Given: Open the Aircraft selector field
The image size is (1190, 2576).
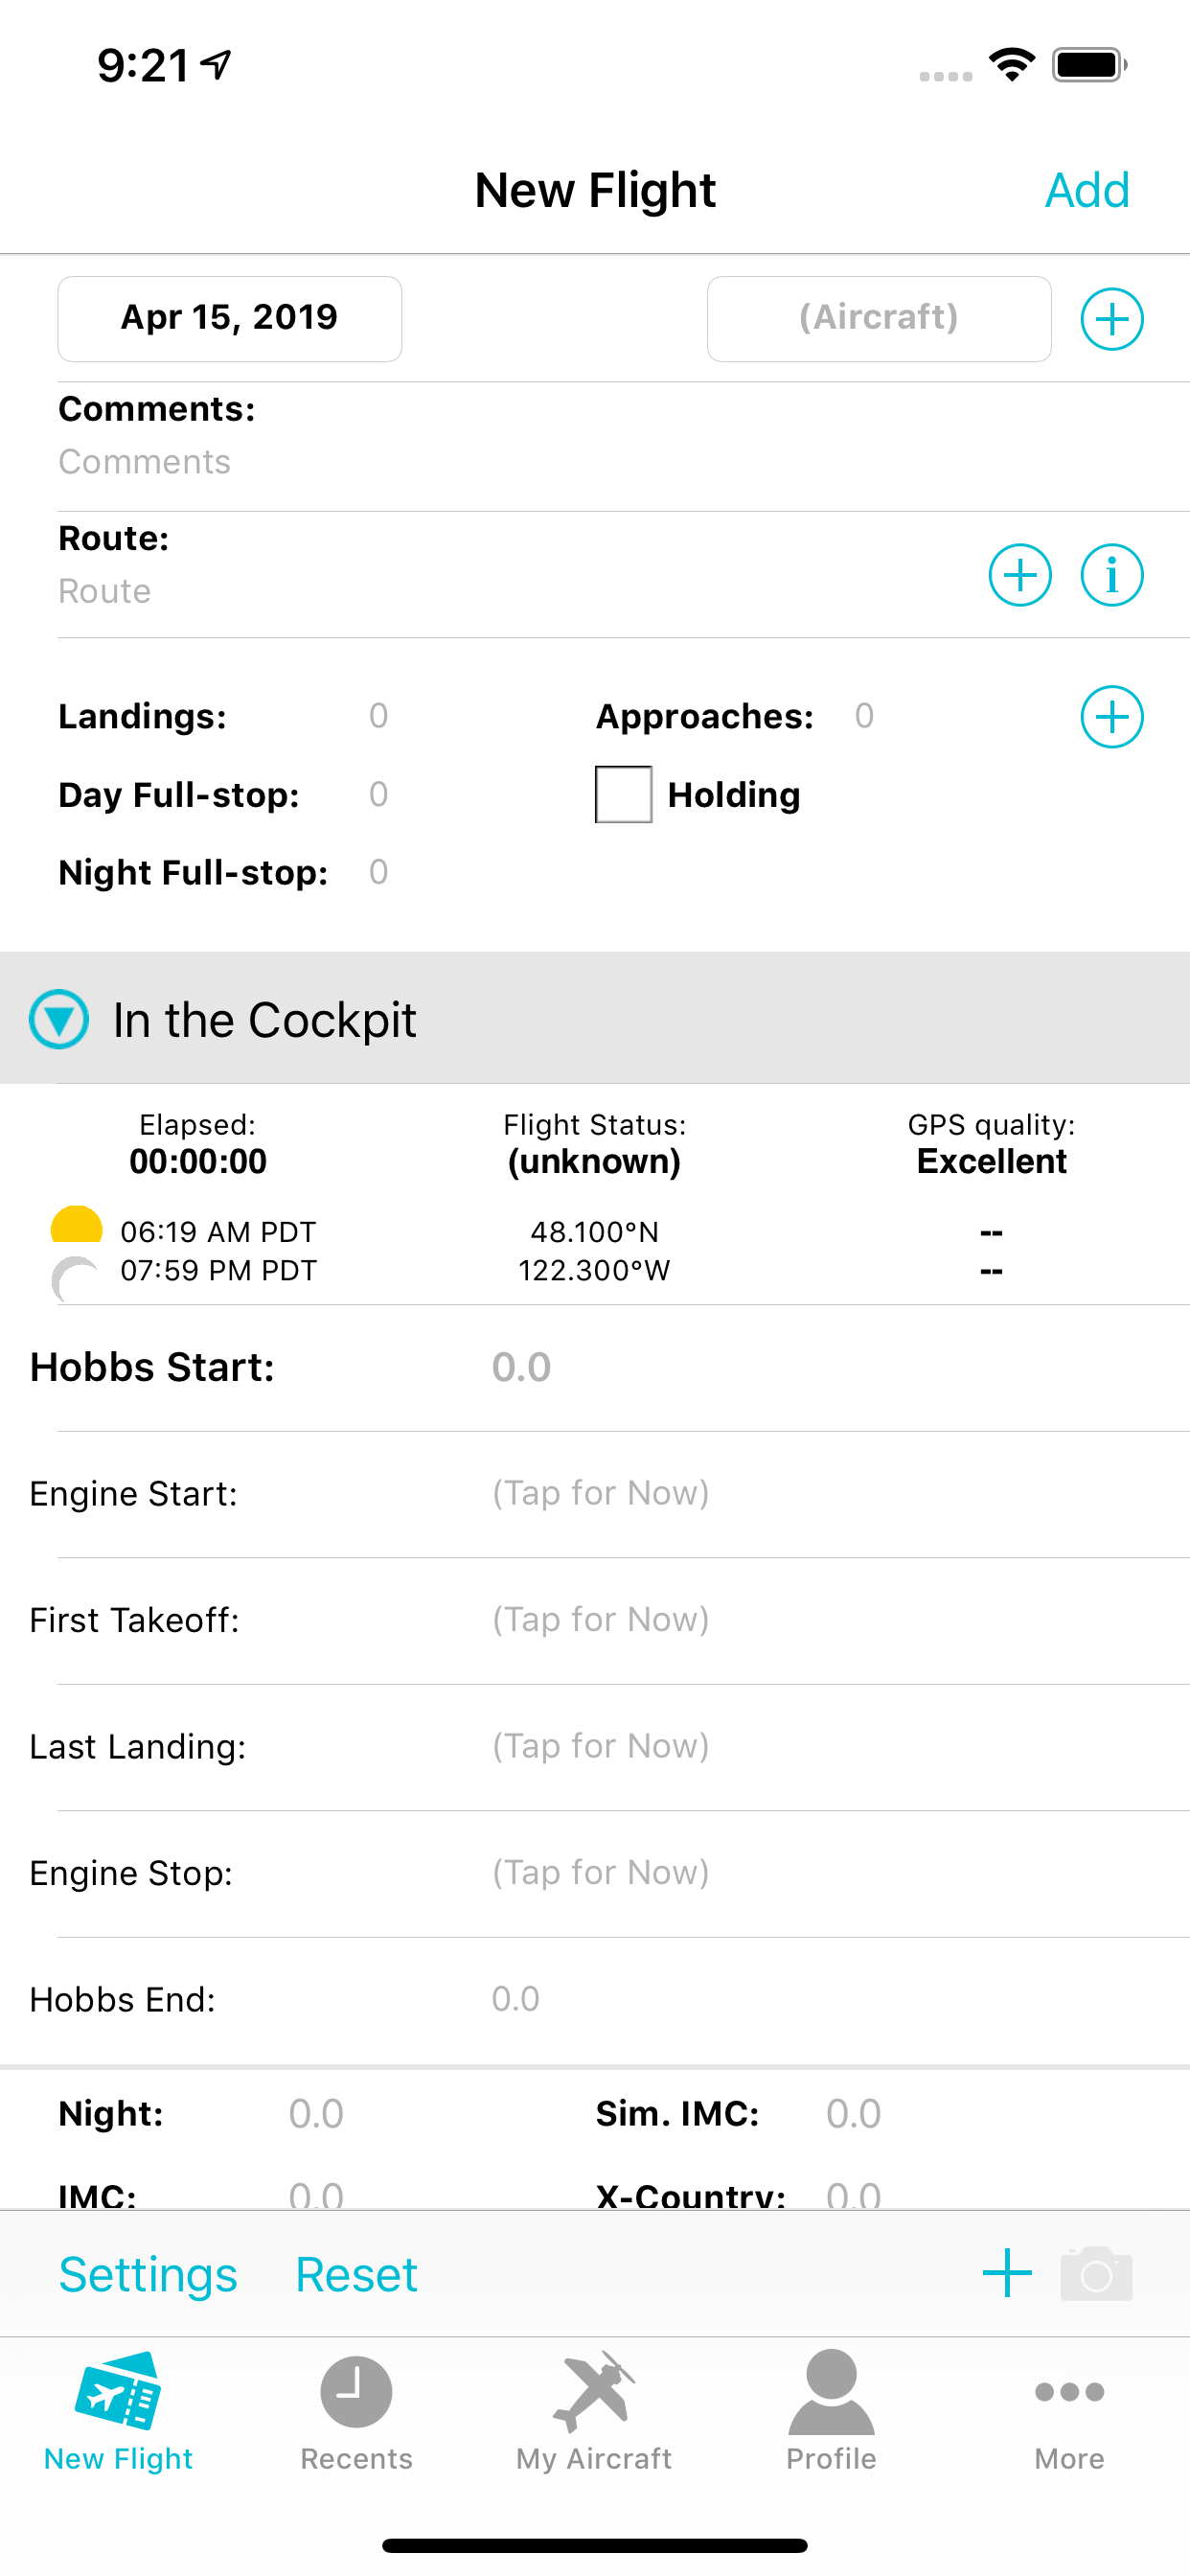Looking at the screenshot, I should 879,319.
